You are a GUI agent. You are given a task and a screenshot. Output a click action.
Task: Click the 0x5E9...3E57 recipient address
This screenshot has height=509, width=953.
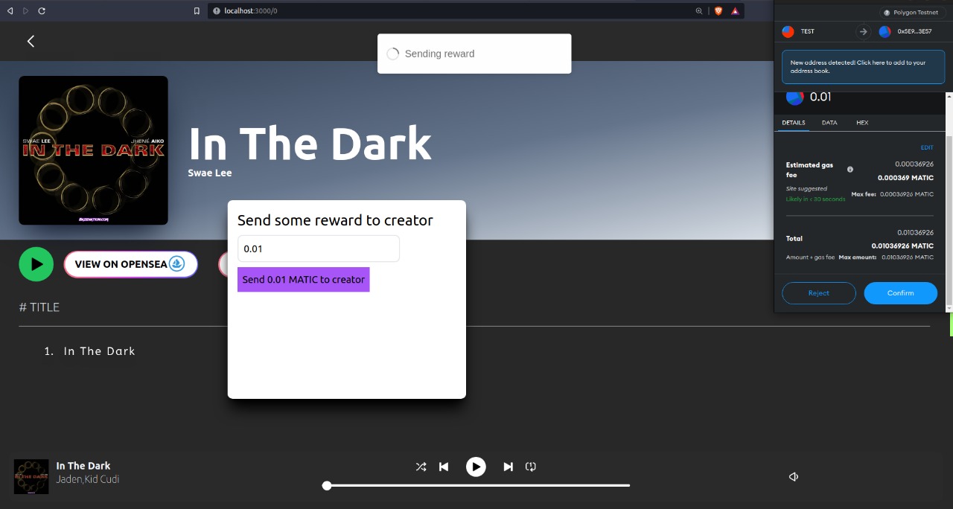pyautogui.click(x=916, y=31)
